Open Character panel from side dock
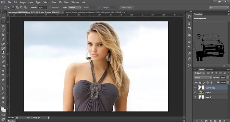Image resolution: width=230 pixels, height=122 pixels. [x=189, y=42]
